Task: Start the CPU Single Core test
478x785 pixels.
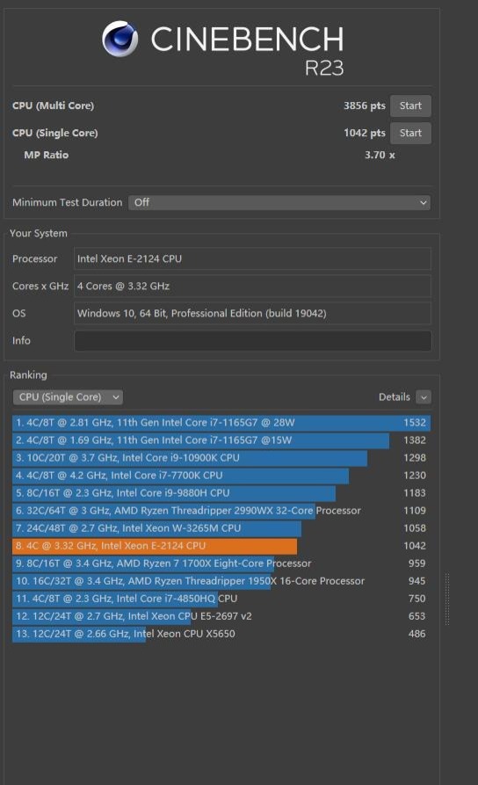Action: [410, 133]
